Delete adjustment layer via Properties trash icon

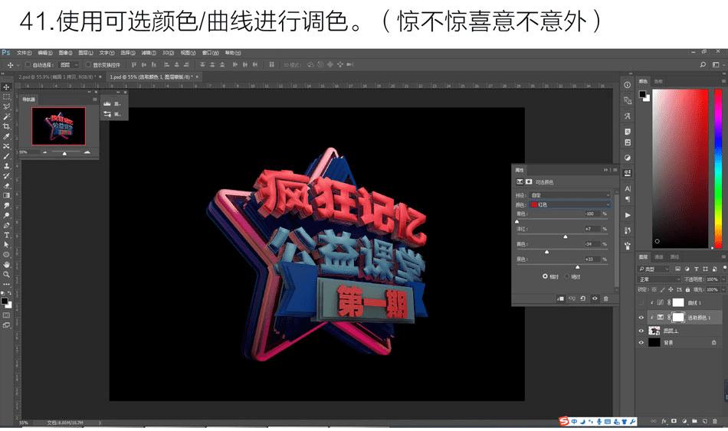pyautogui.click(x=606, y=299)
